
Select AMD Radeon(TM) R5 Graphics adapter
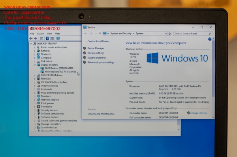tap(60, 72)
